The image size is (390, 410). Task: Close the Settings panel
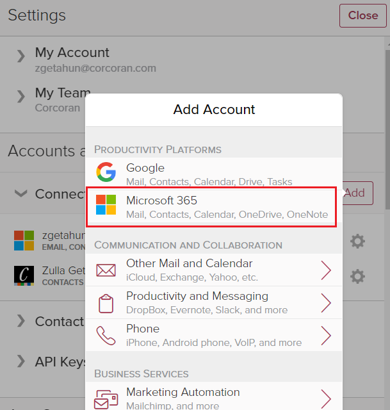(x=362, y=15)
